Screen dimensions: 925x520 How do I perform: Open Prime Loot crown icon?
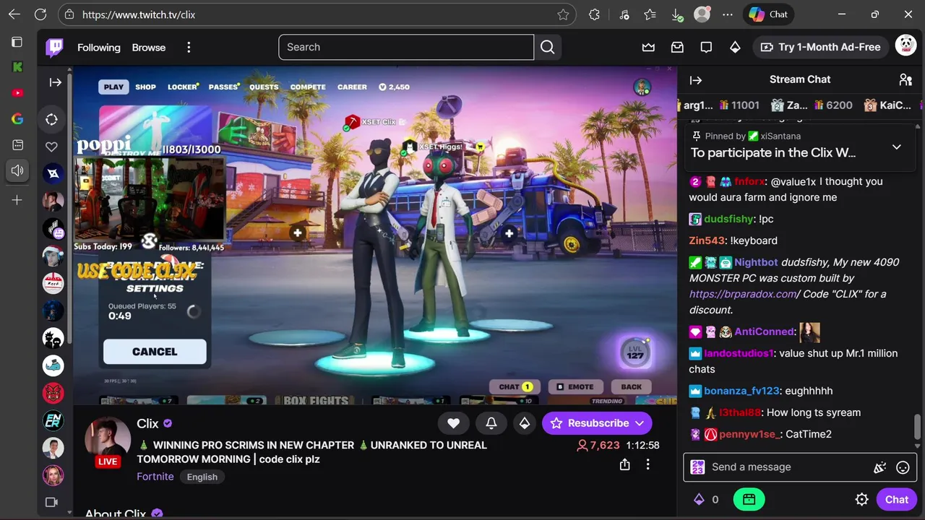tap(648, 47)
